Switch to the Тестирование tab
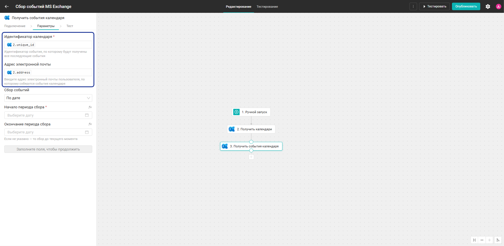Viewport: 504px width, 246px height. [267, 7]
